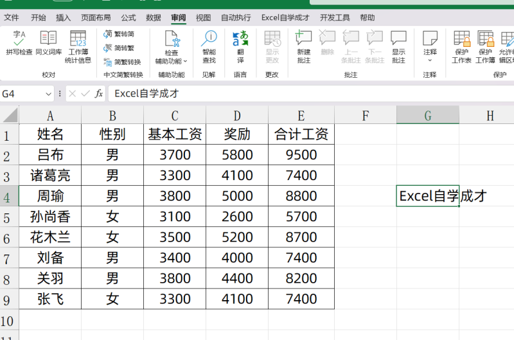This screenshot has width=514, height=340.
Task: Select the cell with 花木兰
Action: [50, 237]
